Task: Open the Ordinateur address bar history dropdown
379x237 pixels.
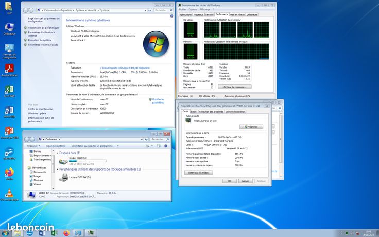Action: [x=142, y=139]
